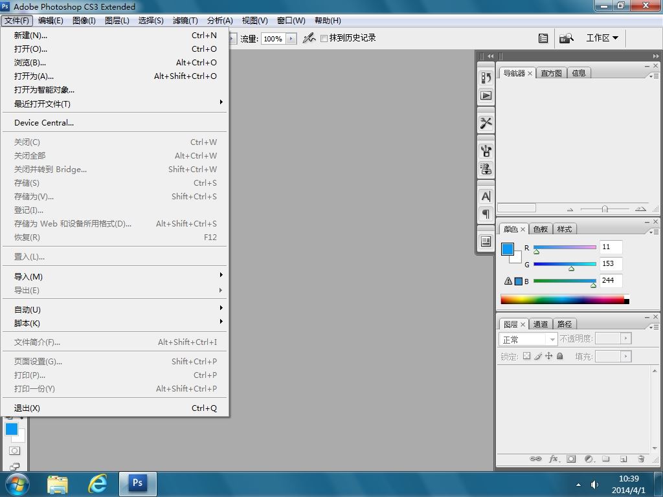Toggle the palettes icon in the options bar
663x497 pixels.
coord(543,38)
